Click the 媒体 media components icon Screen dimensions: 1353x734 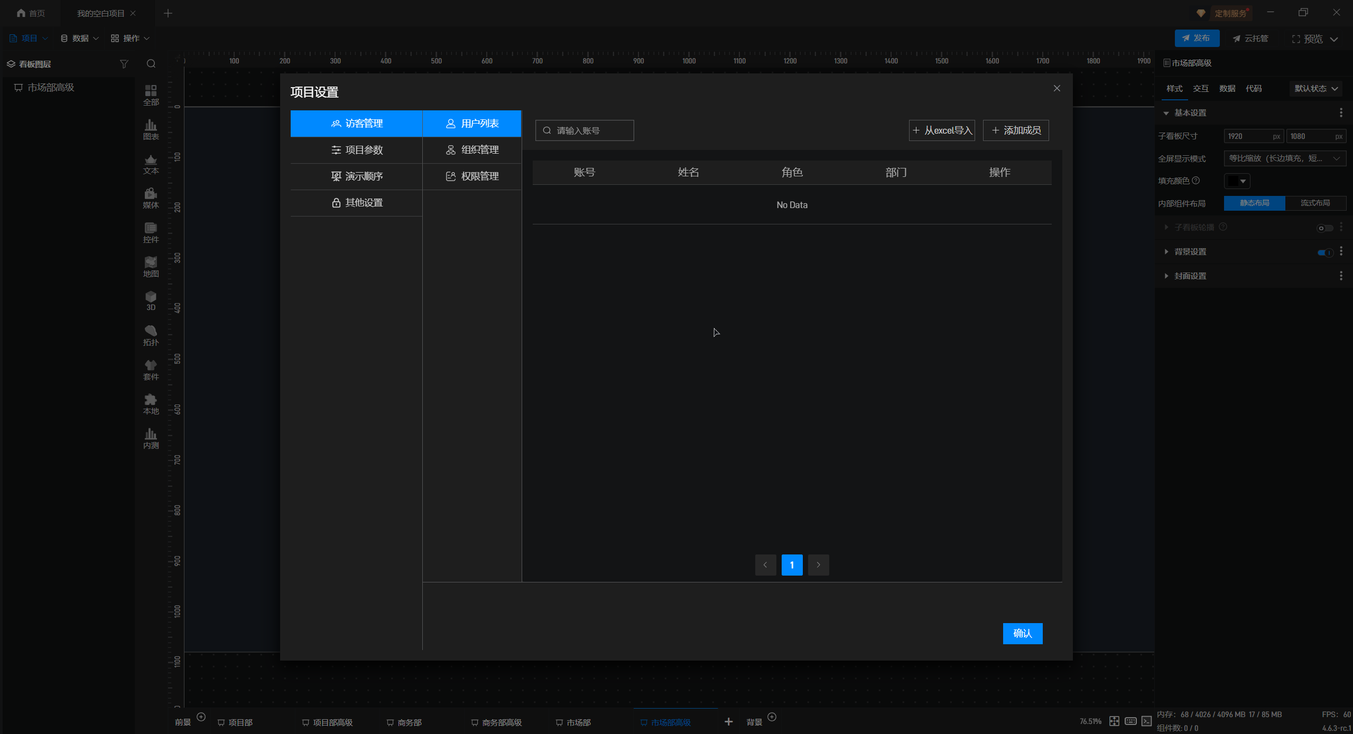(x=151, y=197)
